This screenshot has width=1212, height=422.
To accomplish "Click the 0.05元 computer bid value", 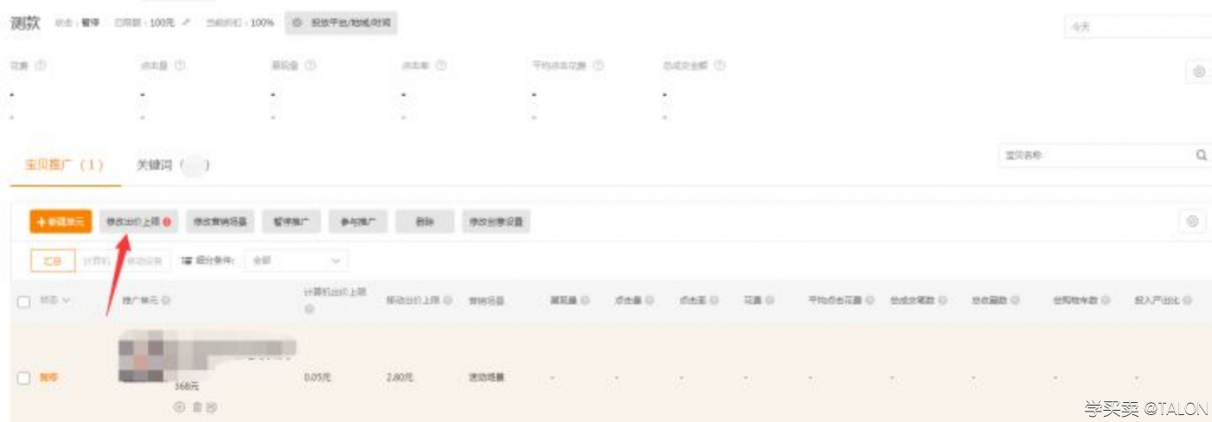I will 318,378.
